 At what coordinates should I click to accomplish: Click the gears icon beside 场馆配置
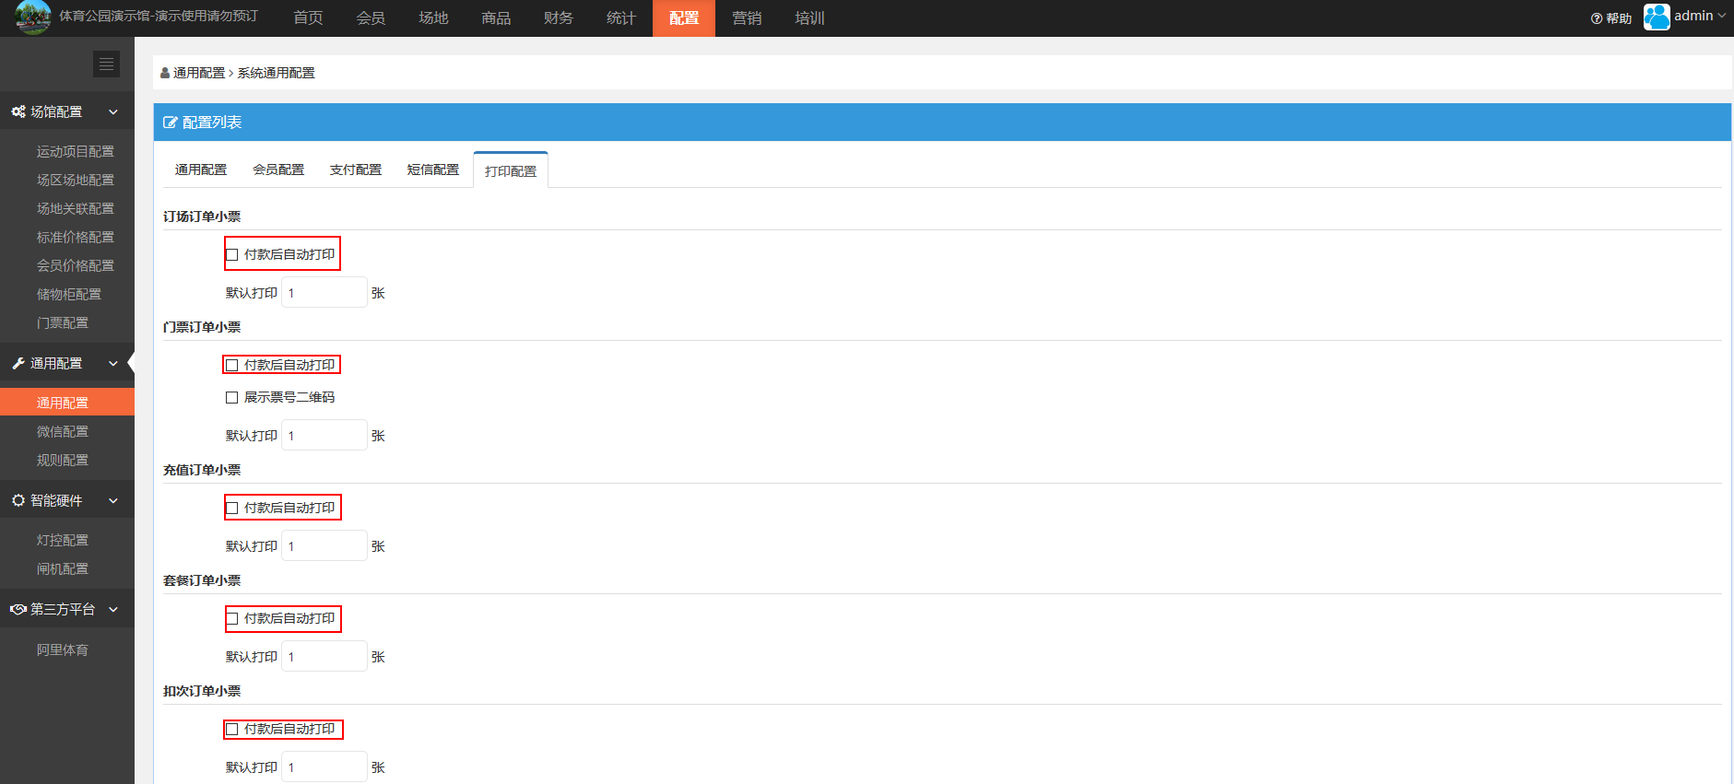coord(18,111)
